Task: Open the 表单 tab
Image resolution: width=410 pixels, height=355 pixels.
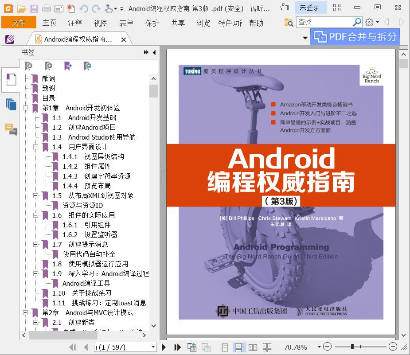Action: (x=126, y=23)
